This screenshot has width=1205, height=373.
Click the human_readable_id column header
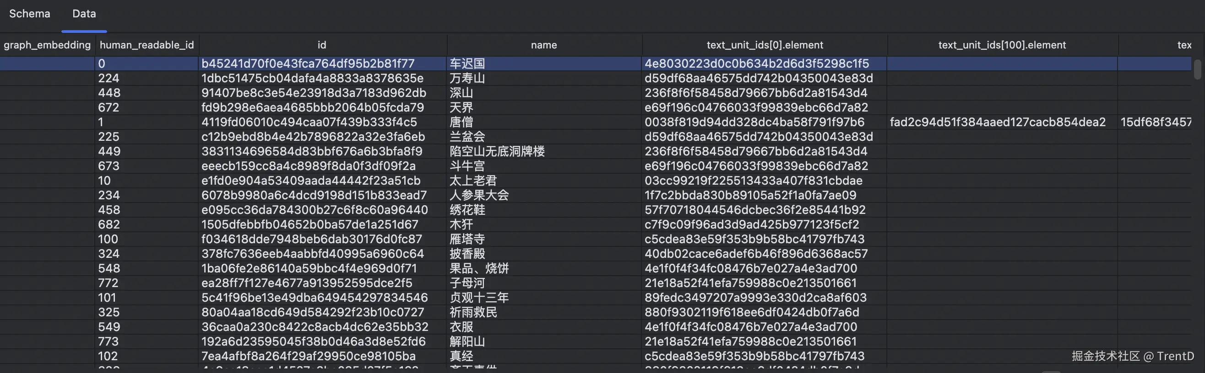coord(147,45)
